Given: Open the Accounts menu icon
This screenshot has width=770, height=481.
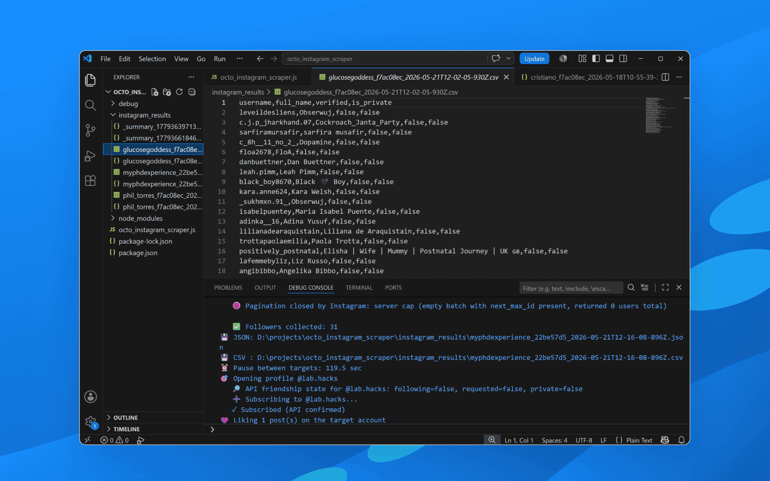Looking at the screenshot, I should click(x=90, y=397).
